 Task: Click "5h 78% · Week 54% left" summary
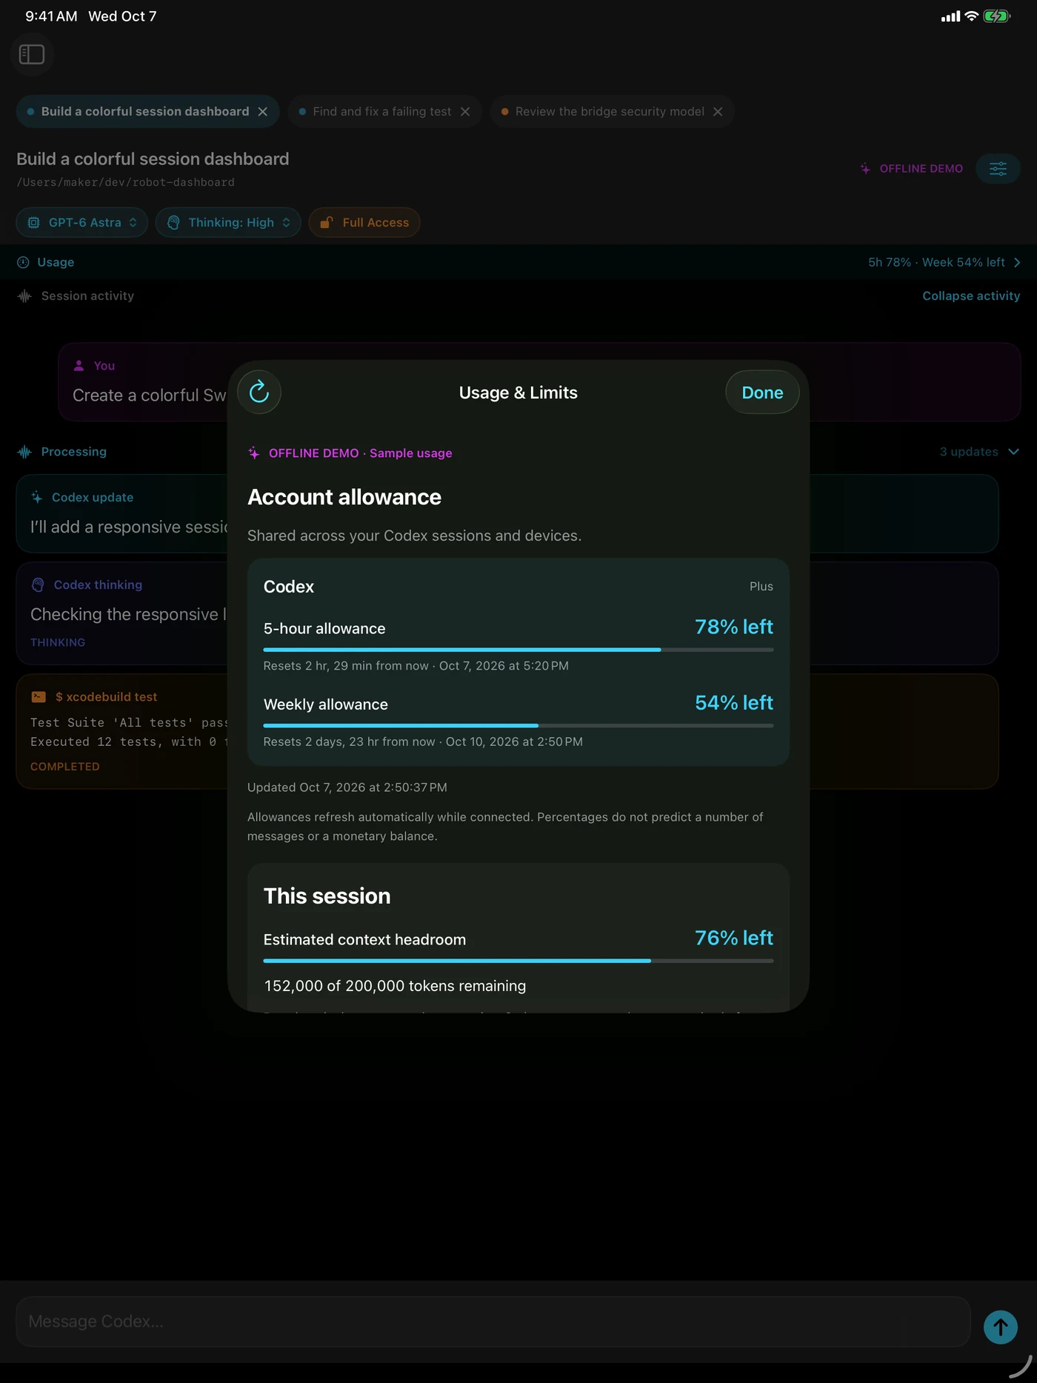(936, 262)
